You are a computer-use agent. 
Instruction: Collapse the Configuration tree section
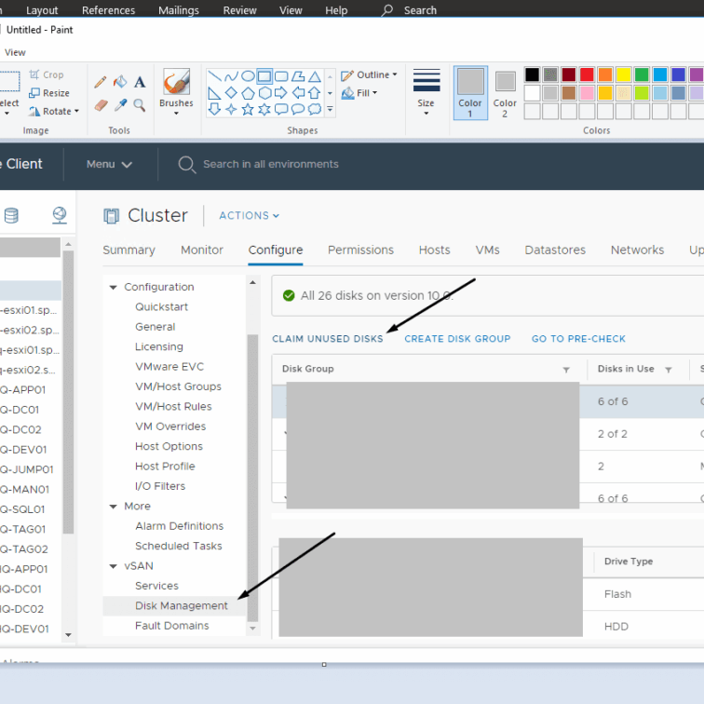pyautogui.click(x=114, y=287)
